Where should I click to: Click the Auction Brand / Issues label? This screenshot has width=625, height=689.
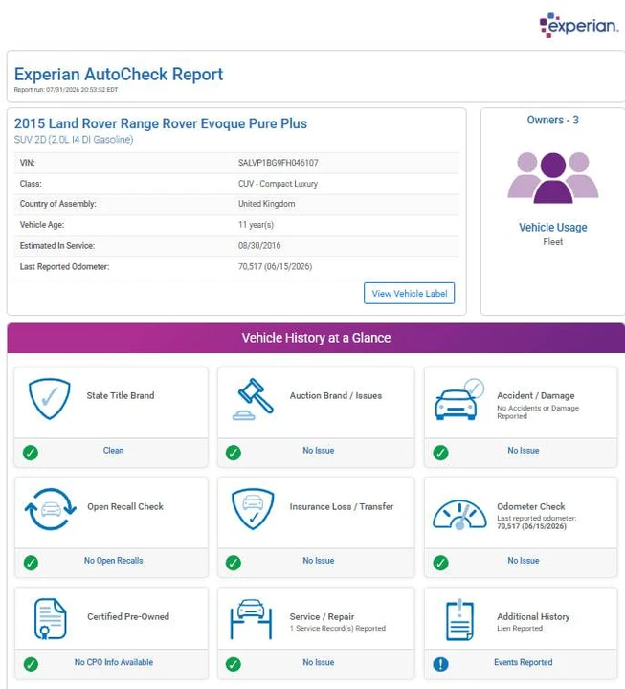335,395
